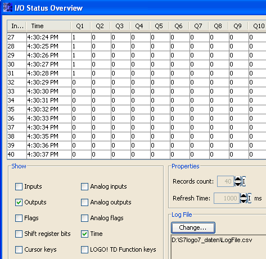The height and width of the screenshot is (259, 266).
Task: Uncheck the Outputs checkbox
Action: [x=19, y=202]
